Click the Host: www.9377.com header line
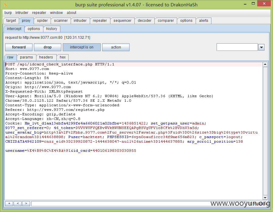Screen dimensions: 273x212 pyautogui.click(x=27, y=69)
